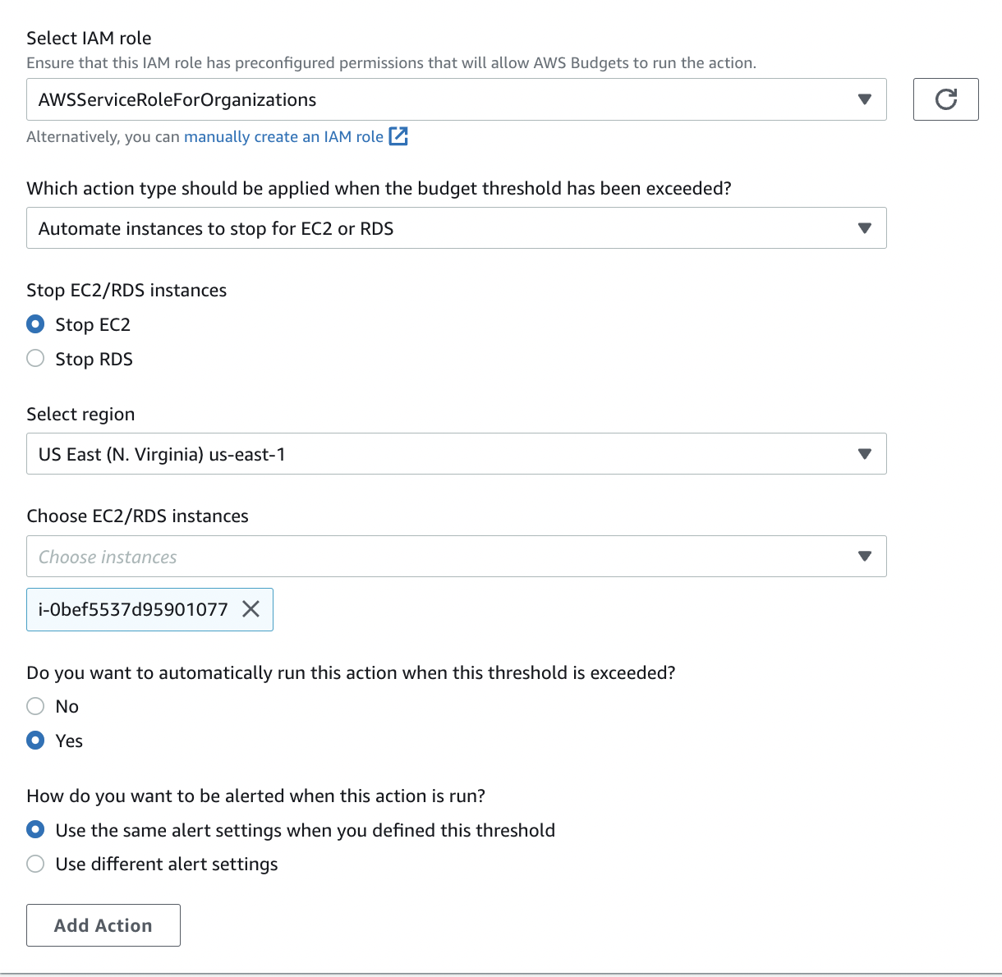
Task: Click the Select IAM role heading
Action: [89, 38]
